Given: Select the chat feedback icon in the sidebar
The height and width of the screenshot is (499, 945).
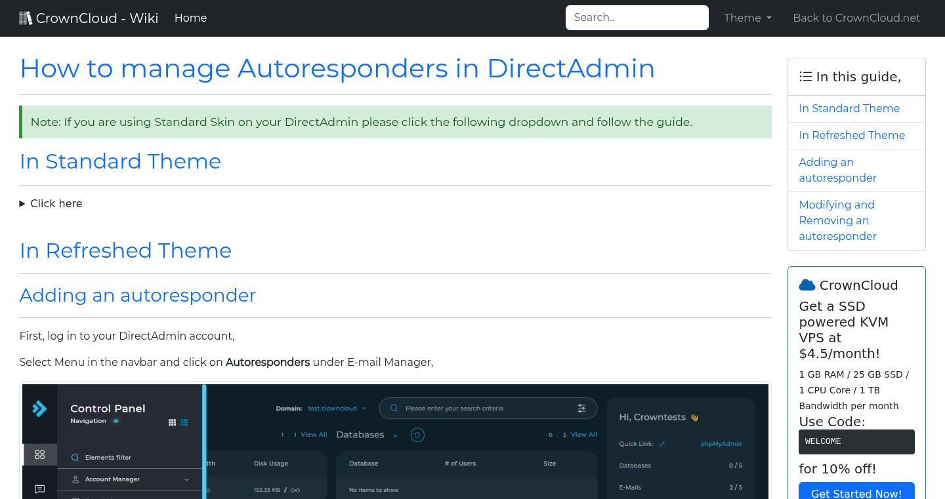Looking at the screenshot, I should click(40, 489).
